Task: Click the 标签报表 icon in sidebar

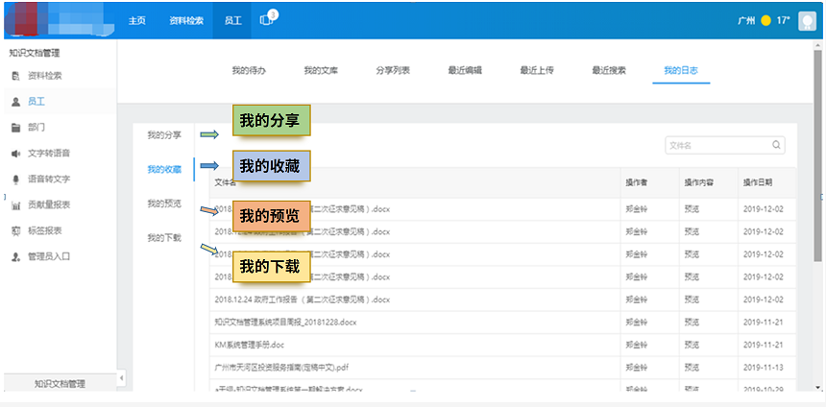Action: point(16,230)
